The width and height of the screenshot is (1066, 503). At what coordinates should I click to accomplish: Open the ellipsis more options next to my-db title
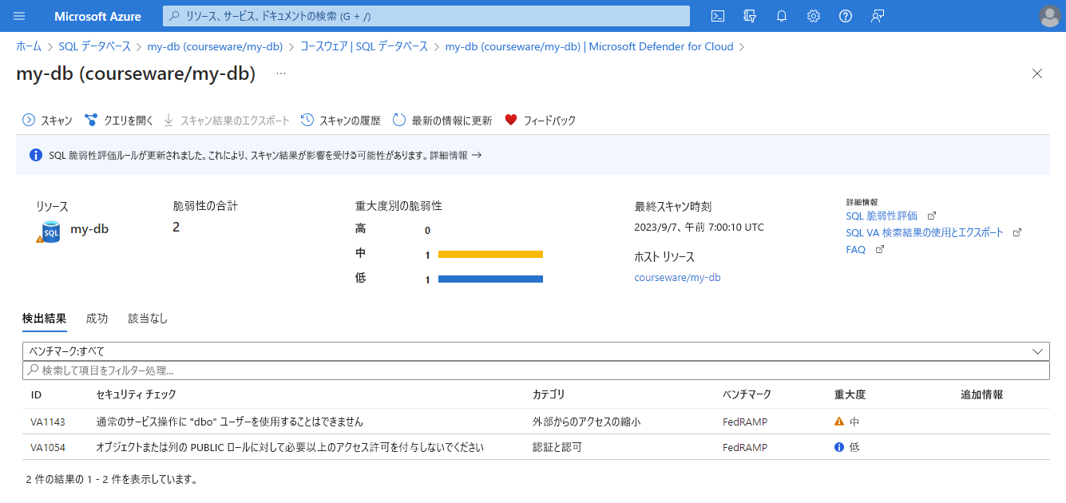[x=281, y=73]
